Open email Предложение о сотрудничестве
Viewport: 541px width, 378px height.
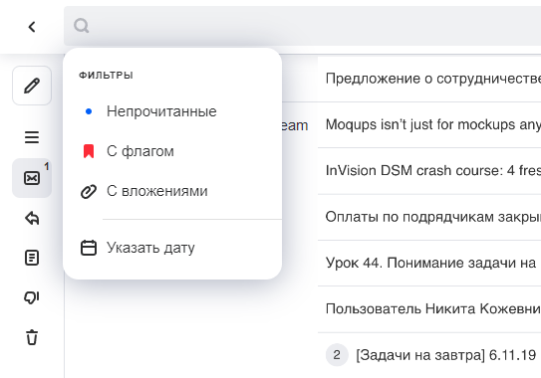[429, 79]
